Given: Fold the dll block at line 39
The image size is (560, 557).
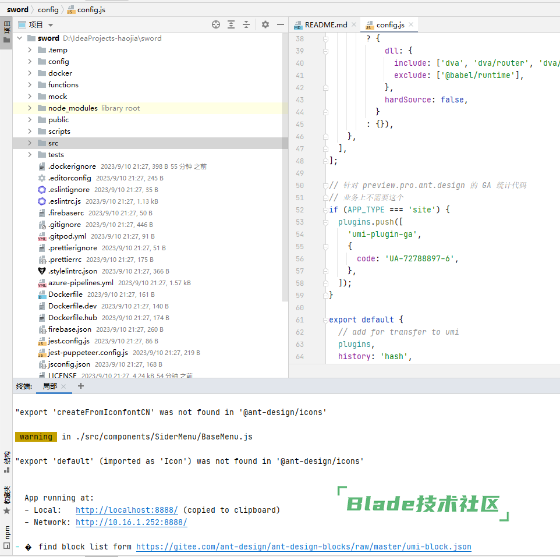Looking at the screenshot, I should (x=326, y=51).
